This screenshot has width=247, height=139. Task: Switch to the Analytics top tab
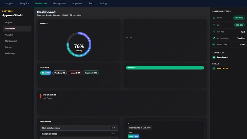point(24,3)
